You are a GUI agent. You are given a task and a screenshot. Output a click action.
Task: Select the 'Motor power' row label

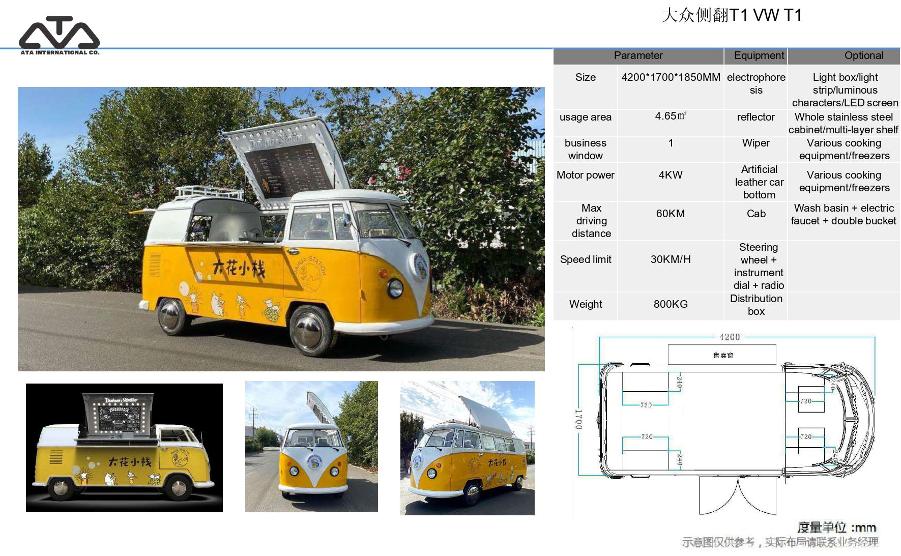(585, 175)
